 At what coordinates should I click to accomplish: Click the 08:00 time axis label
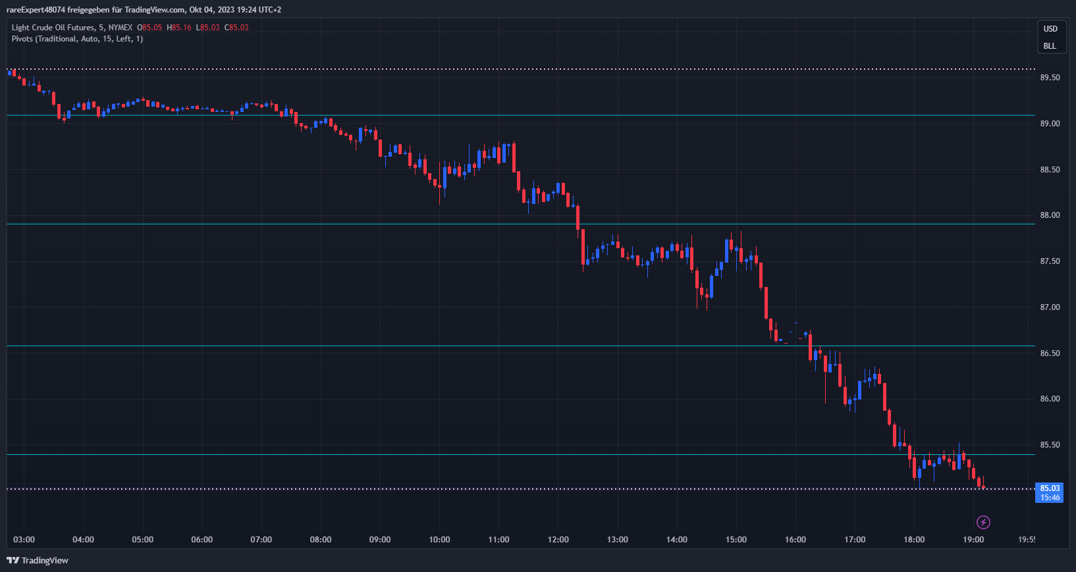pyautogui.click(x=321, y=540)
